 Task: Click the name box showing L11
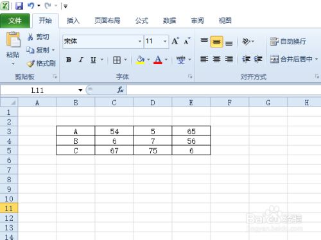coord(38,90)
